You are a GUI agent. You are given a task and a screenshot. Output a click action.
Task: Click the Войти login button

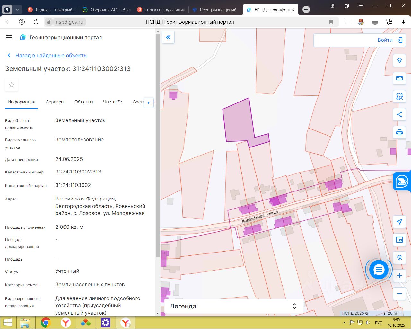390,40
